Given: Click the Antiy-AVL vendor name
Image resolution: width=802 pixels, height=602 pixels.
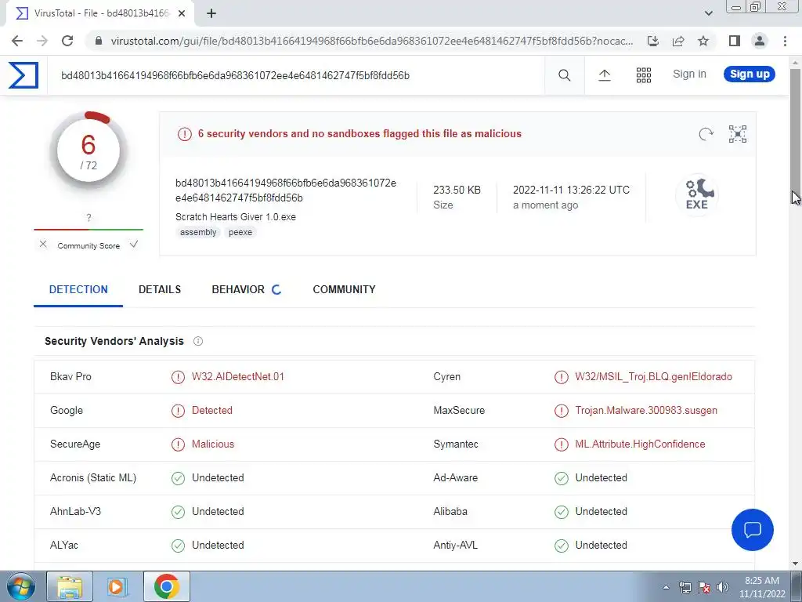Looking at the screenshot, I should click(x=455, y=546).
